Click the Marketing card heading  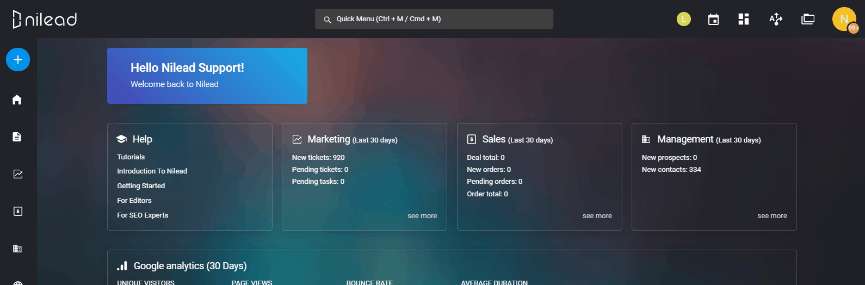(353, 139)
